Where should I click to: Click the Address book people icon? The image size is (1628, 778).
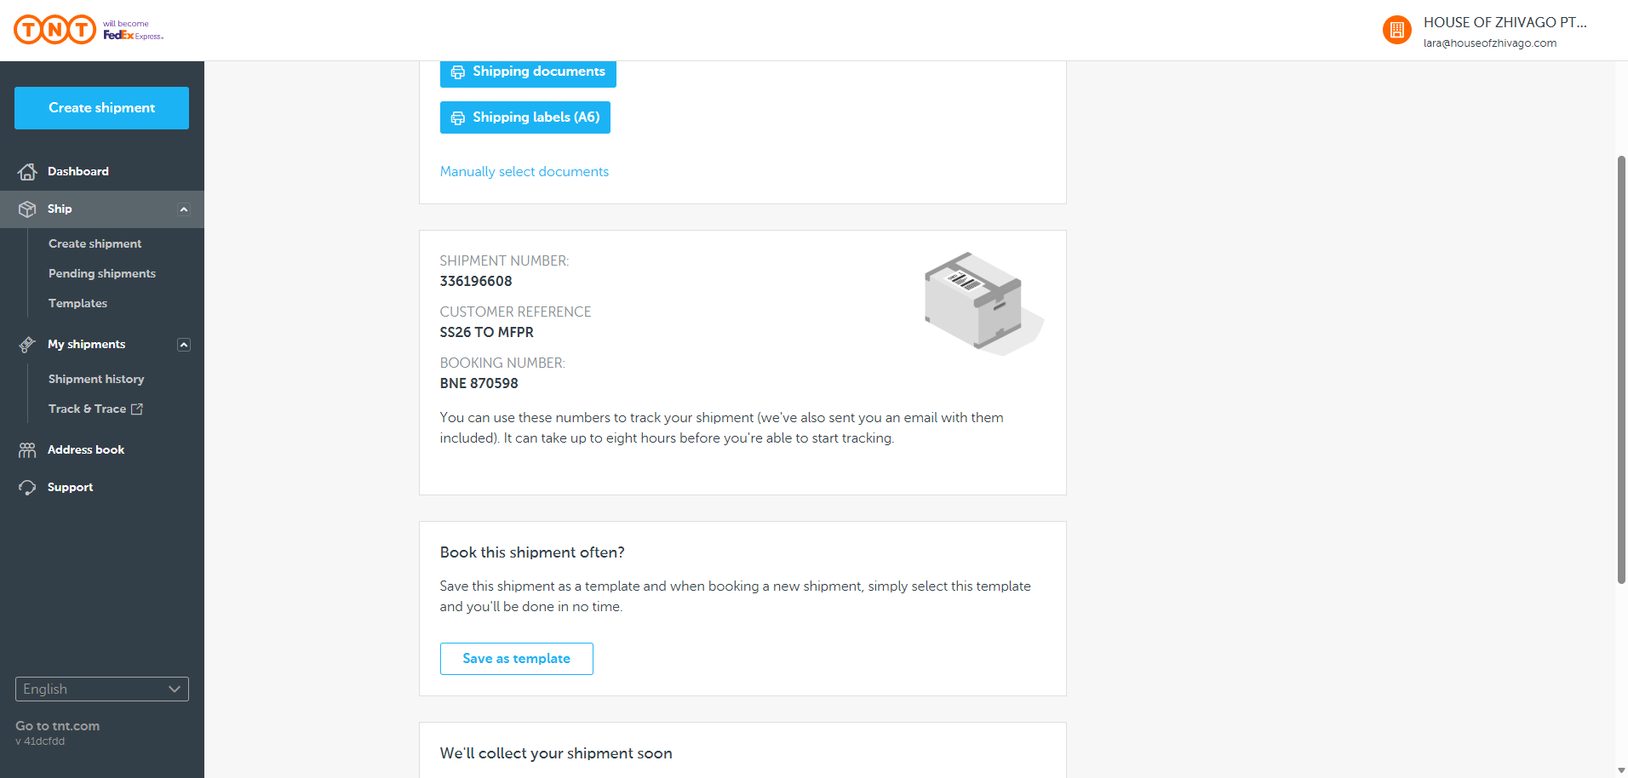coord(27,450)
